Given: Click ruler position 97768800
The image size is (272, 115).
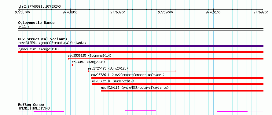Looking at the screenshot, I should [x=70, y=12].
